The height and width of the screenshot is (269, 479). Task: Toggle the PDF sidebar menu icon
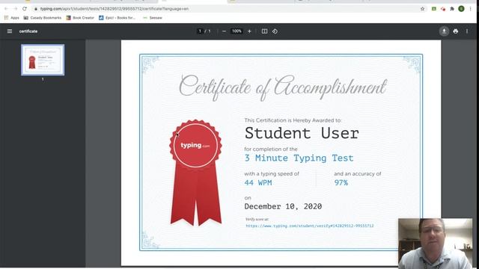(10, 31)
